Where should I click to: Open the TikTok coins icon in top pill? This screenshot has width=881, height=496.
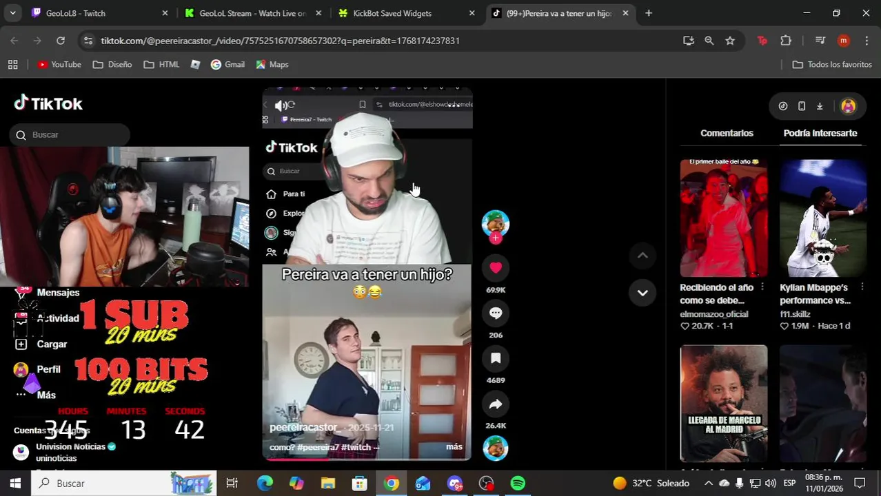[783, 106]
